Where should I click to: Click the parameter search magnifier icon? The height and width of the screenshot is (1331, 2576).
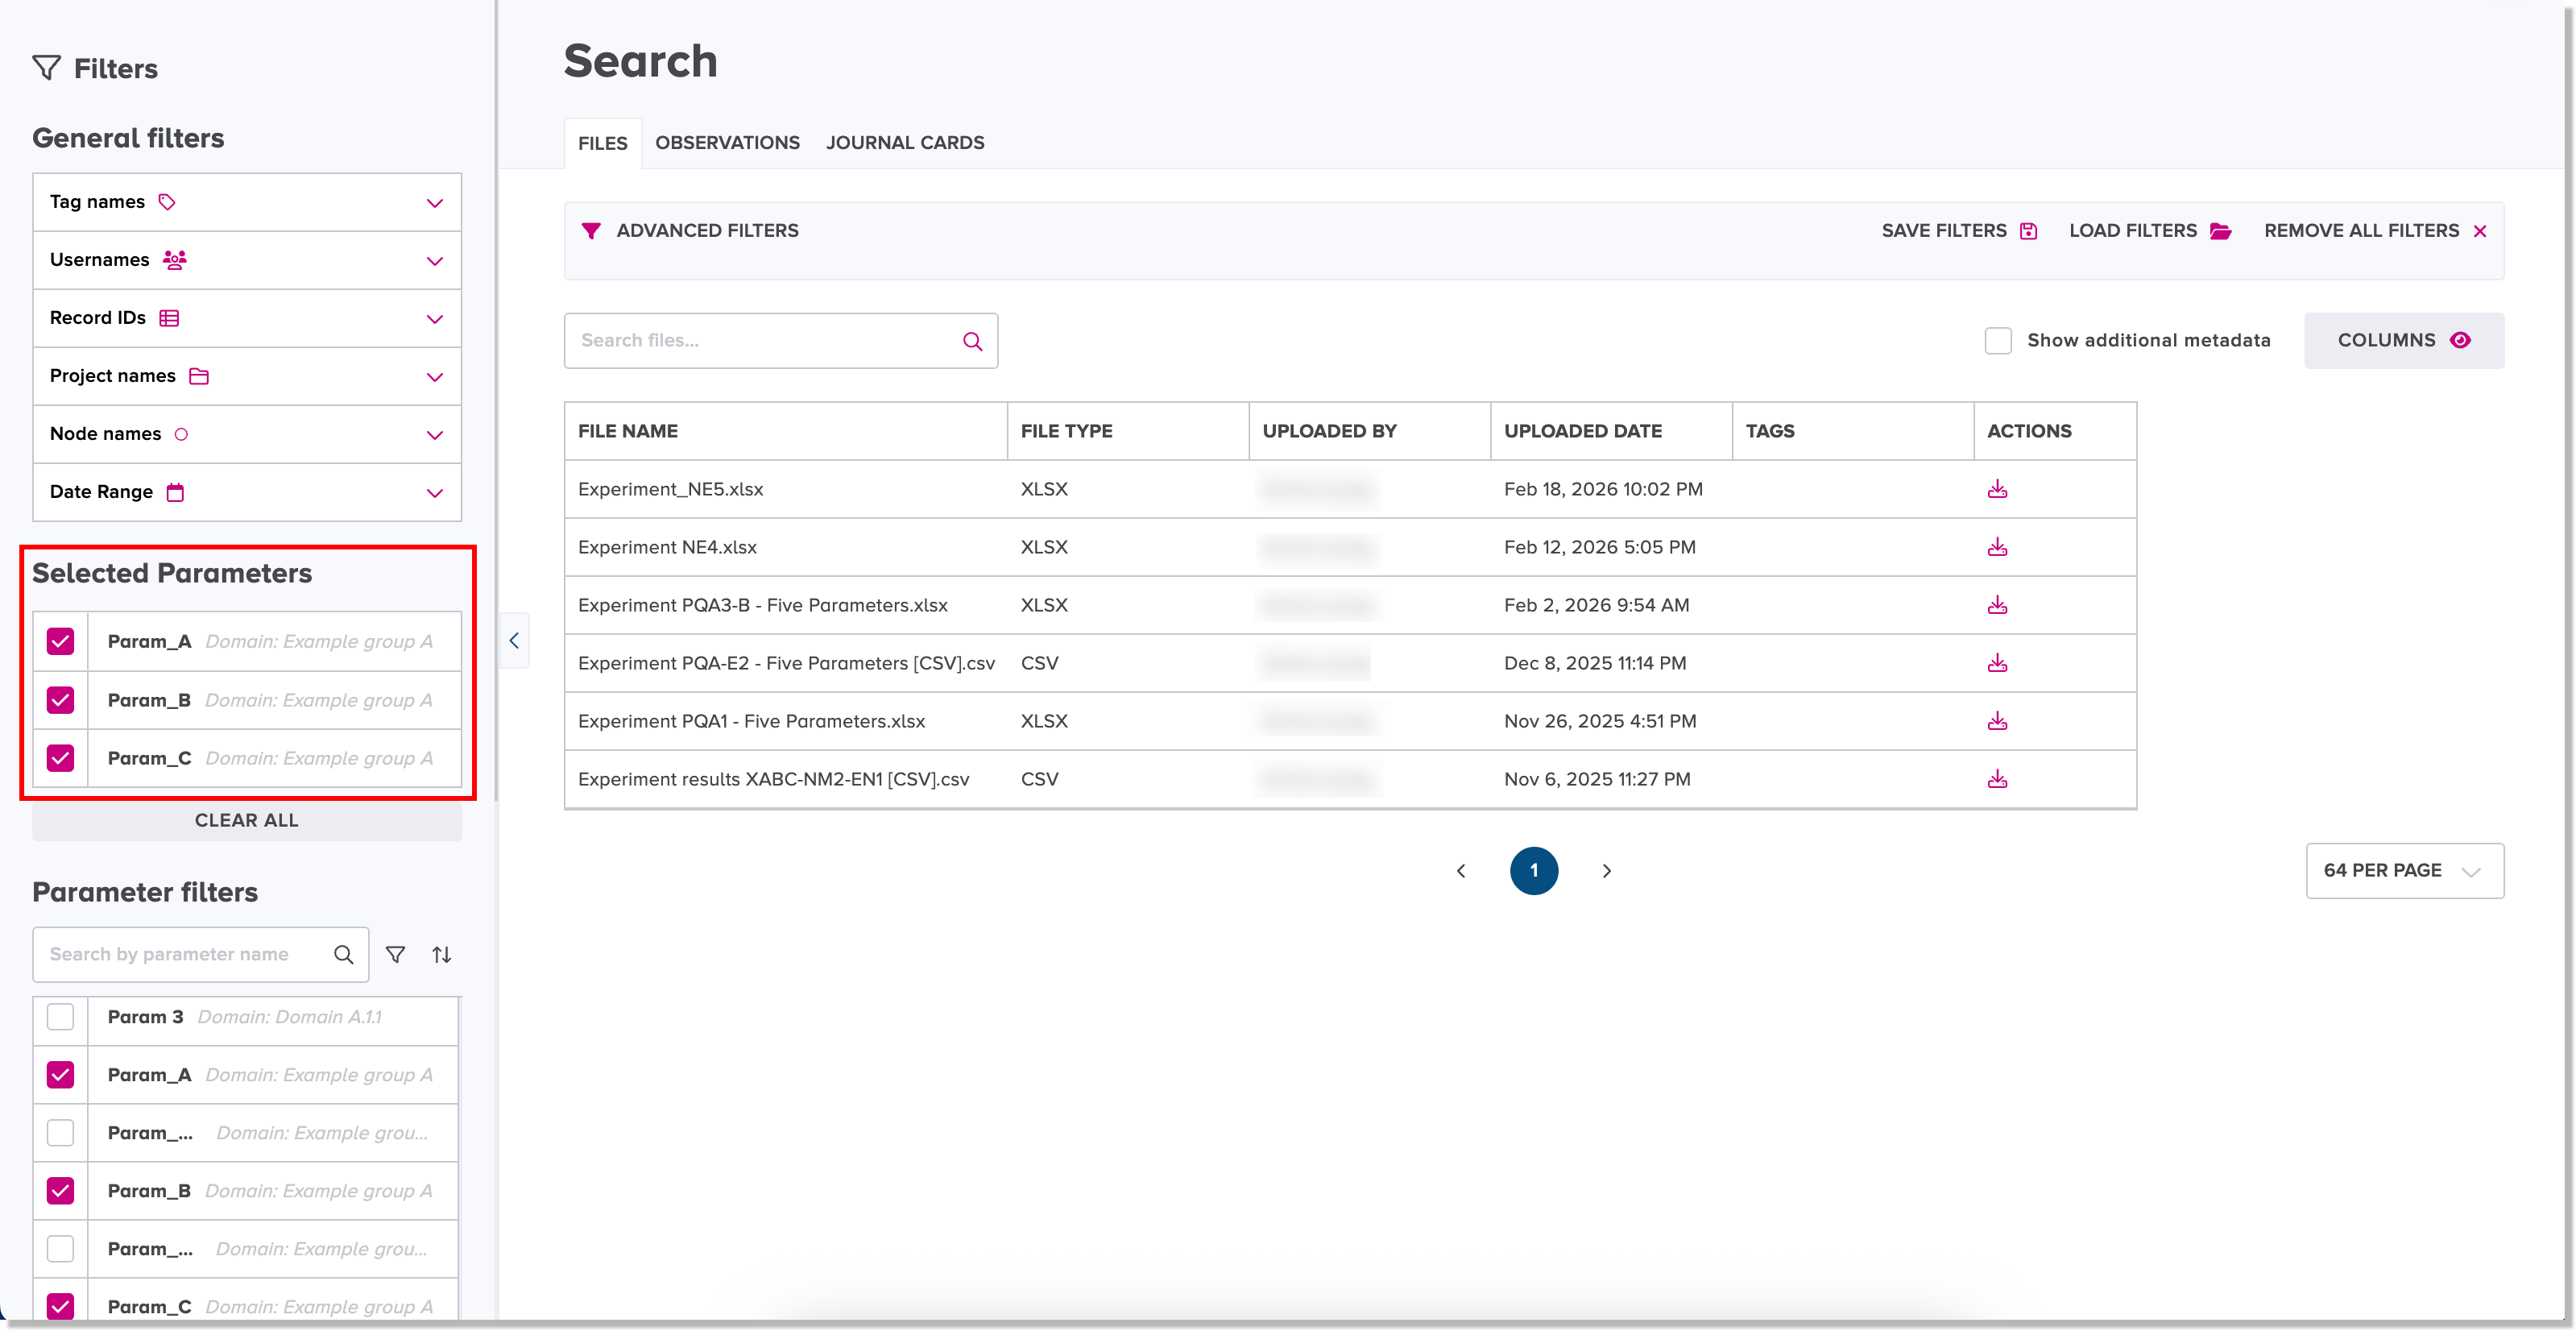click(x=343, y=955)
